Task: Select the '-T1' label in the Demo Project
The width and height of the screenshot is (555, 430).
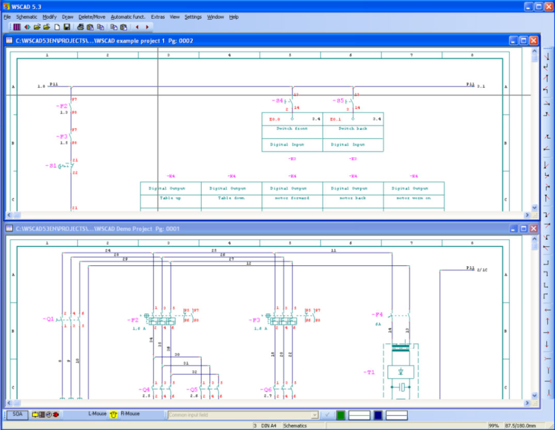Action: click(x=369, y=372)
